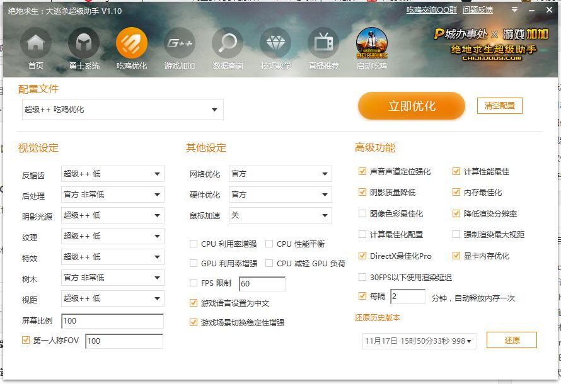This screenshot has height=384, width=561.
Task: Open the 鼠标加速 dropdown
Action: pos(280,215)
